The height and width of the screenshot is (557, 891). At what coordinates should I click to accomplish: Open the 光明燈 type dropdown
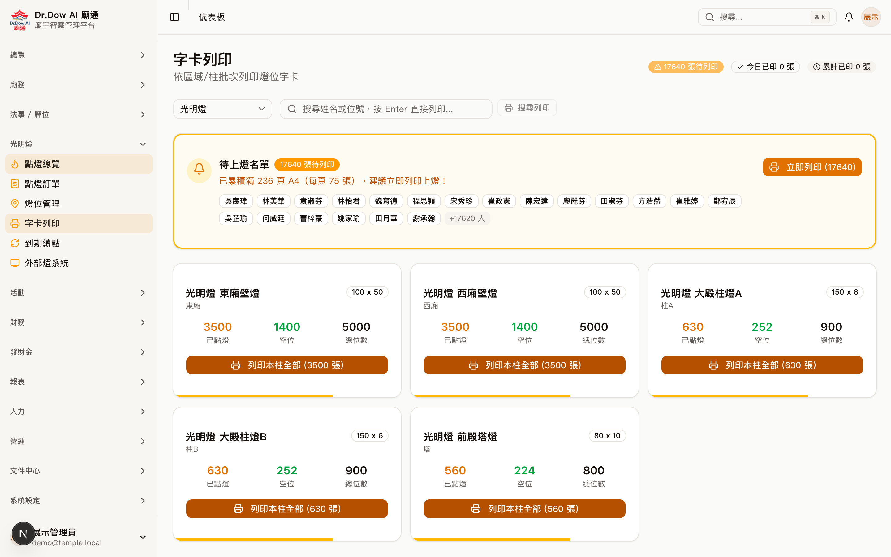pyautogui.click(x=222, y=109)
